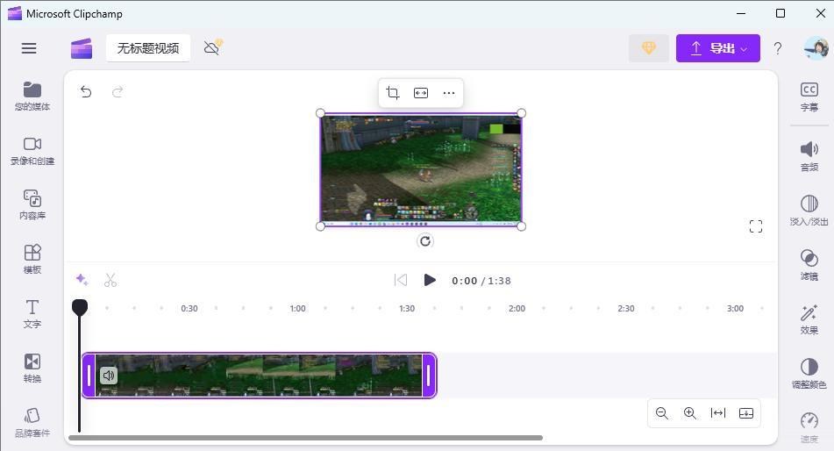Viewport: 834px width, 451px height.
Task: Click the 3:00 mark on timeline ruler
Action: click(735, 308)
